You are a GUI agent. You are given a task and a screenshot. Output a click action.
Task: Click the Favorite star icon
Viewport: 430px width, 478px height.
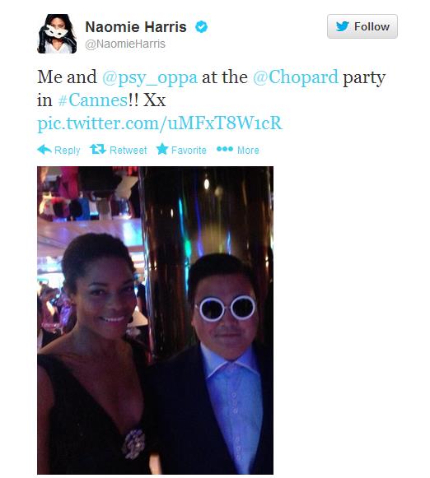point(162,150)
